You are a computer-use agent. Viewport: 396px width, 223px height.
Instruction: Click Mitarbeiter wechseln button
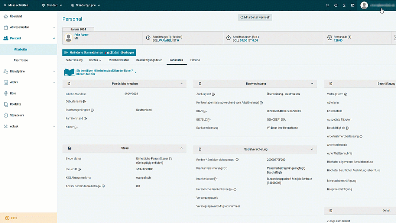(255, 17)
